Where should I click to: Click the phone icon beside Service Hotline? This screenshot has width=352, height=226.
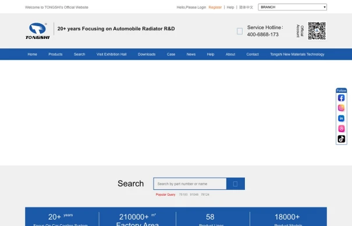(240, 31)
